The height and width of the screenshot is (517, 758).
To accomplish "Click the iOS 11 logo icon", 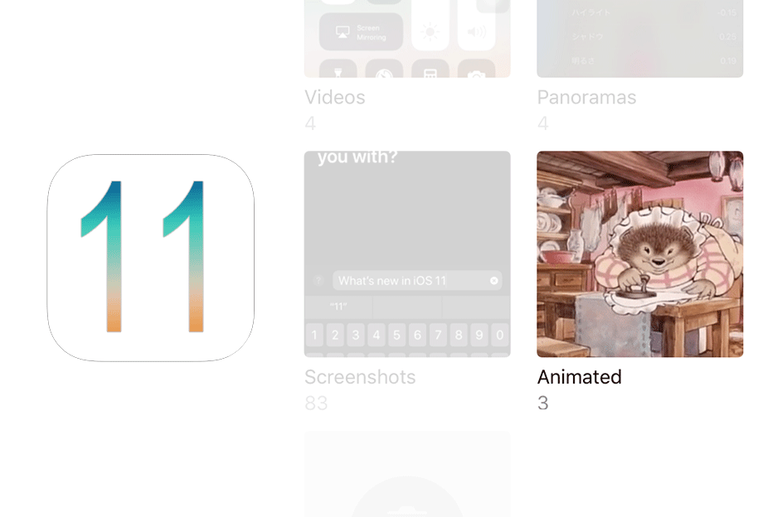I will point(150,258).
